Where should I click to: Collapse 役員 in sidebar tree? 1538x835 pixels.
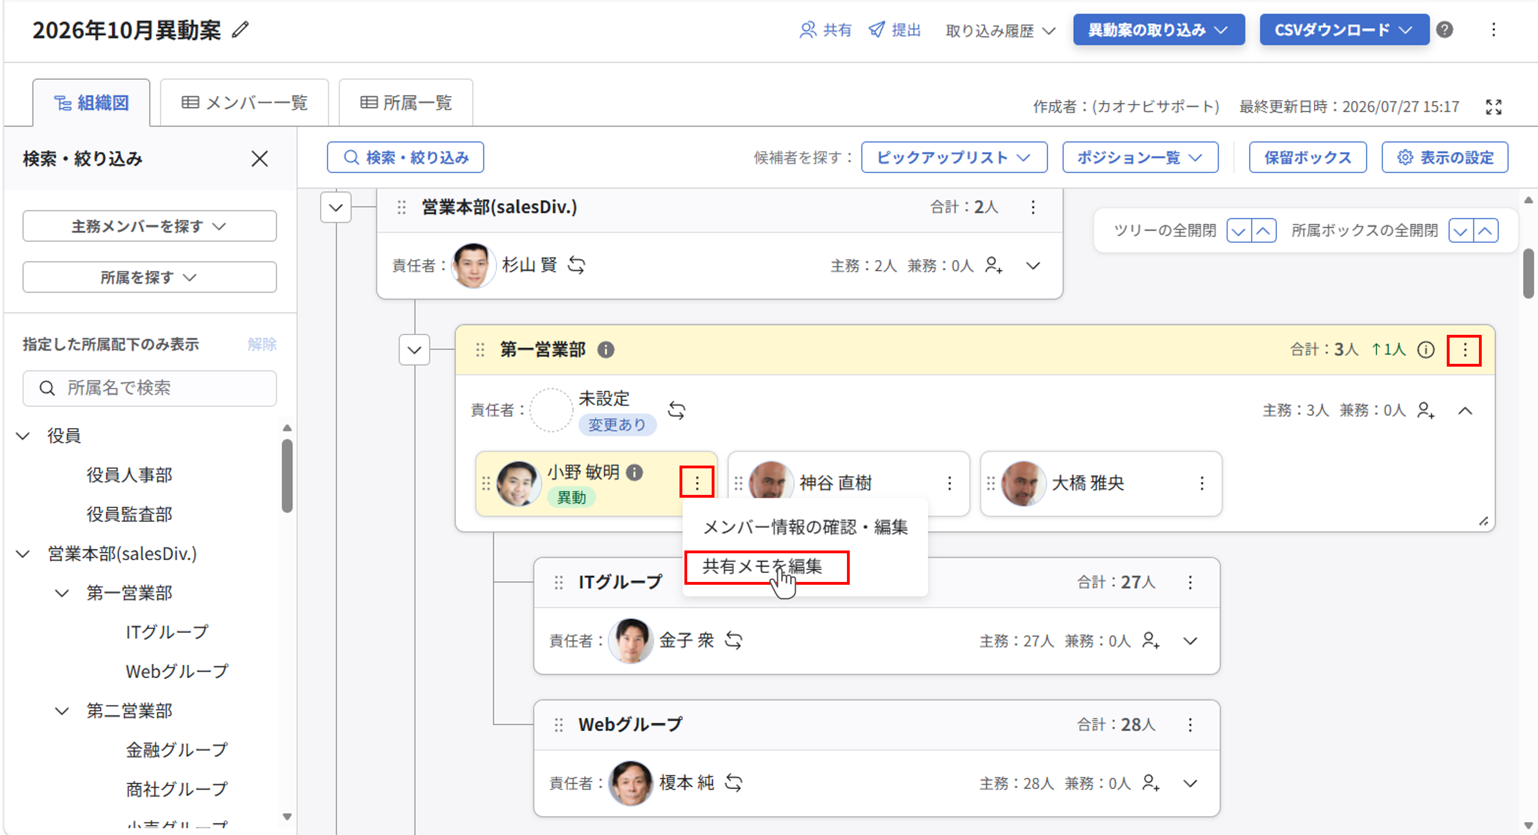click(x=23, y=436)
